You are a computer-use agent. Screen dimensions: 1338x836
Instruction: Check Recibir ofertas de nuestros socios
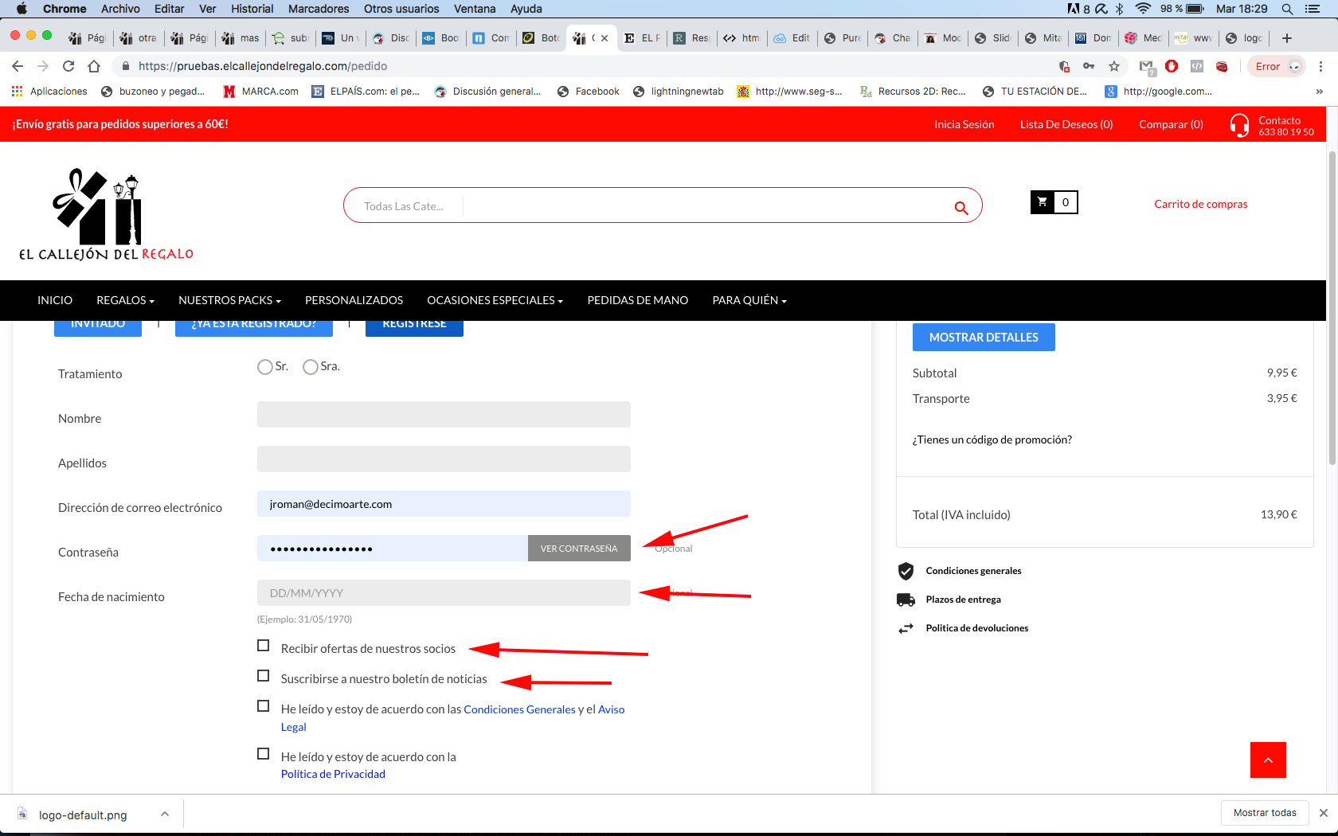point(264,646)
